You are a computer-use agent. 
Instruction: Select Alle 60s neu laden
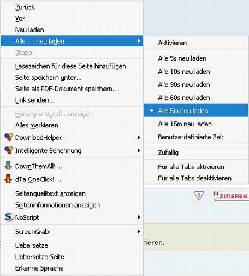point(196,98)
